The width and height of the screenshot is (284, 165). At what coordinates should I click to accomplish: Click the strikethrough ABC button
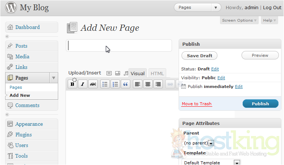(93, 84)
